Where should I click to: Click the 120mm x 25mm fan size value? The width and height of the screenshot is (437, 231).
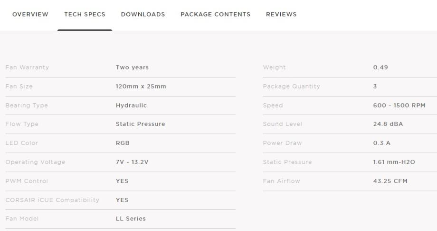pyautogui.click(x=141, y=87)
